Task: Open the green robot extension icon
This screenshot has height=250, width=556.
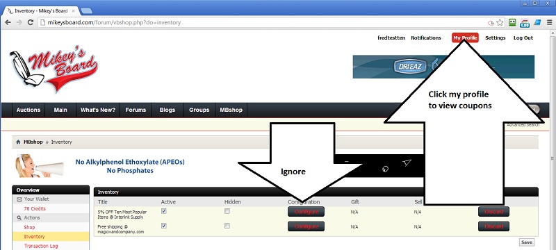Action: (x=512, y=22)
